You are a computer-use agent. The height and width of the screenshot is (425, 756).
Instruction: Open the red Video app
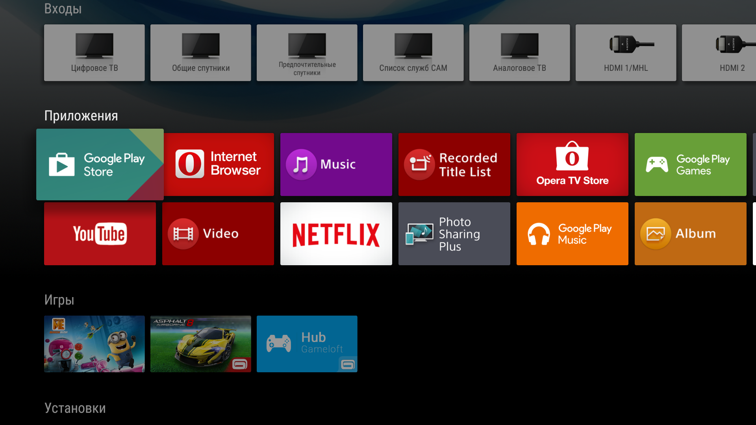[x=218, y=234]
